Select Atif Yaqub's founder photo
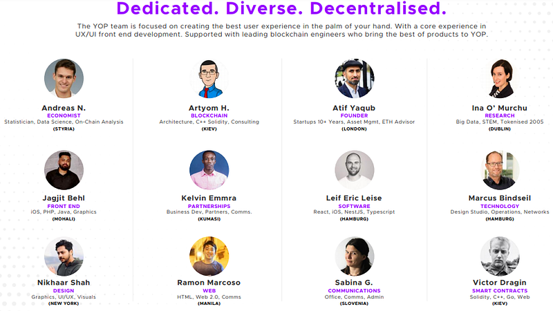The height and width of the screenshot is (311, 553). [355, 78]
